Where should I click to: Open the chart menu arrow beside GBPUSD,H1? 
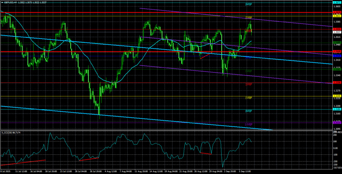[2, 2]
